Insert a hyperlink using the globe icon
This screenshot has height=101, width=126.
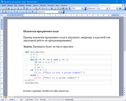(52, 9)
